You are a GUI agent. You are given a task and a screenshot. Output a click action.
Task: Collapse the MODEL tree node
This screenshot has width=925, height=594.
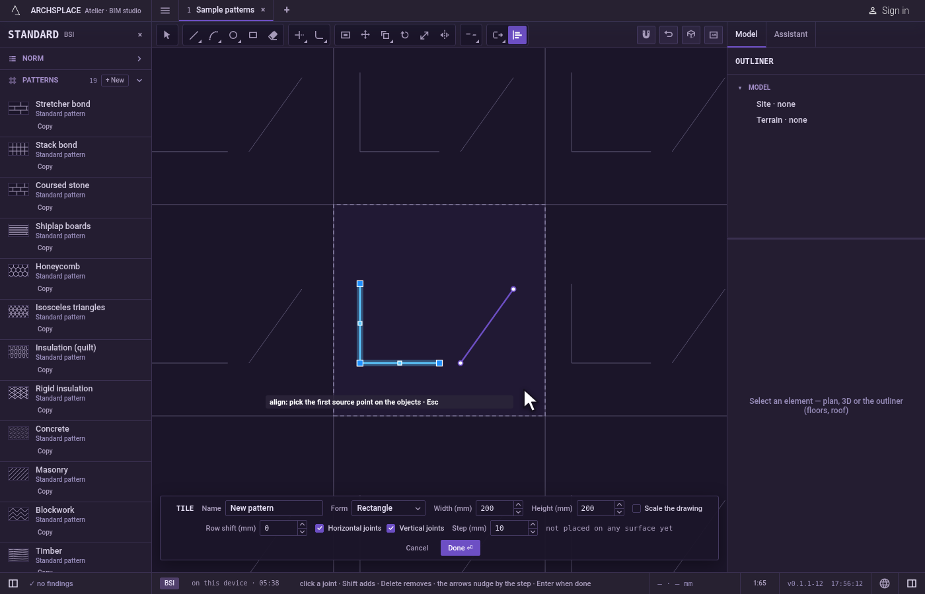(x=740, y=88)
